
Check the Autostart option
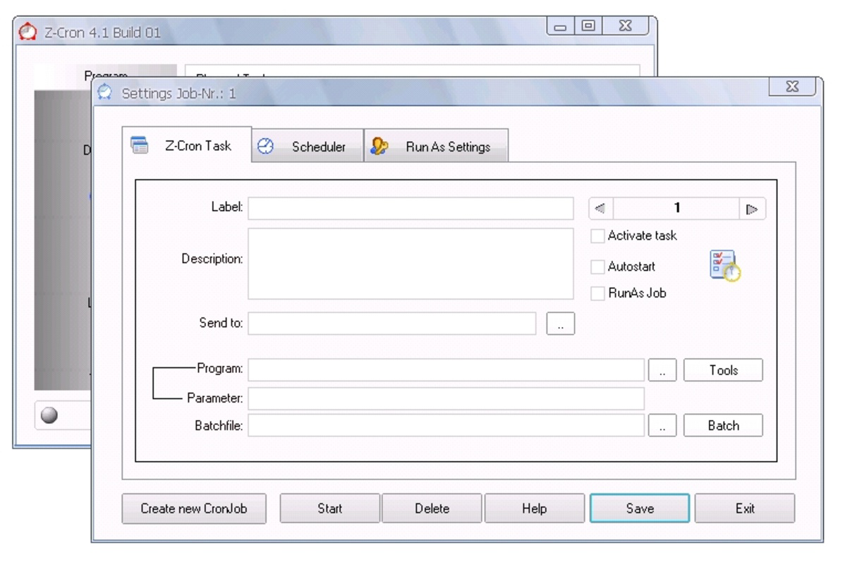tap(599, 266)
